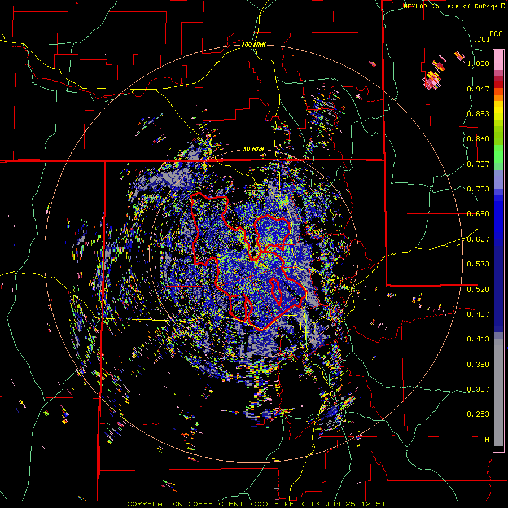Viewport: 508px width, 508px height.
Task: Click the 0.787 legend value
Action: tap(478, 164)
